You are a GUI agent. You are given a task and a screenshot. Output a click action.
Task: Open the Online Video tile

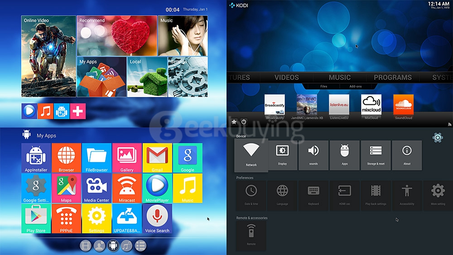tap(48, 56)
